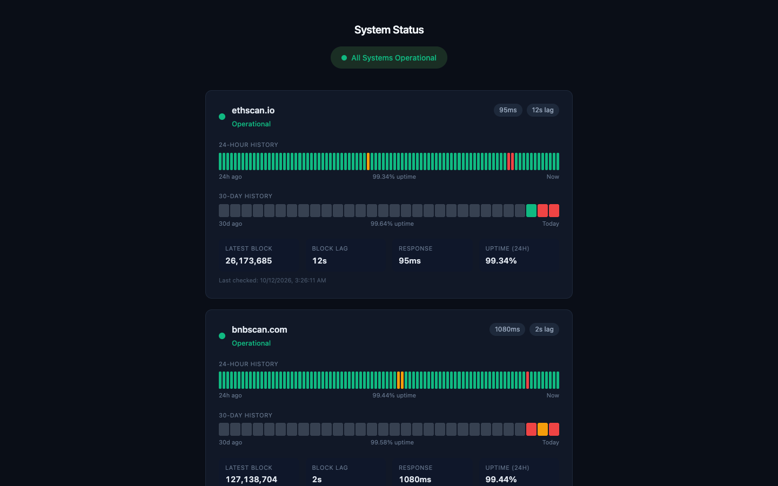Image resolution: width=778 pixels, height=486 pixels.
Task: Select the ethscan.io Block Lag value 12s
Action: coord(319,261)
